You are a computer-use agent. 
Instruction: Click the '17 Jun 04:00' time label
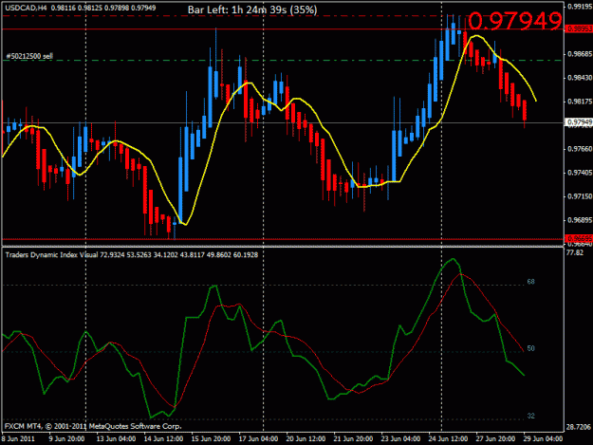258,438
